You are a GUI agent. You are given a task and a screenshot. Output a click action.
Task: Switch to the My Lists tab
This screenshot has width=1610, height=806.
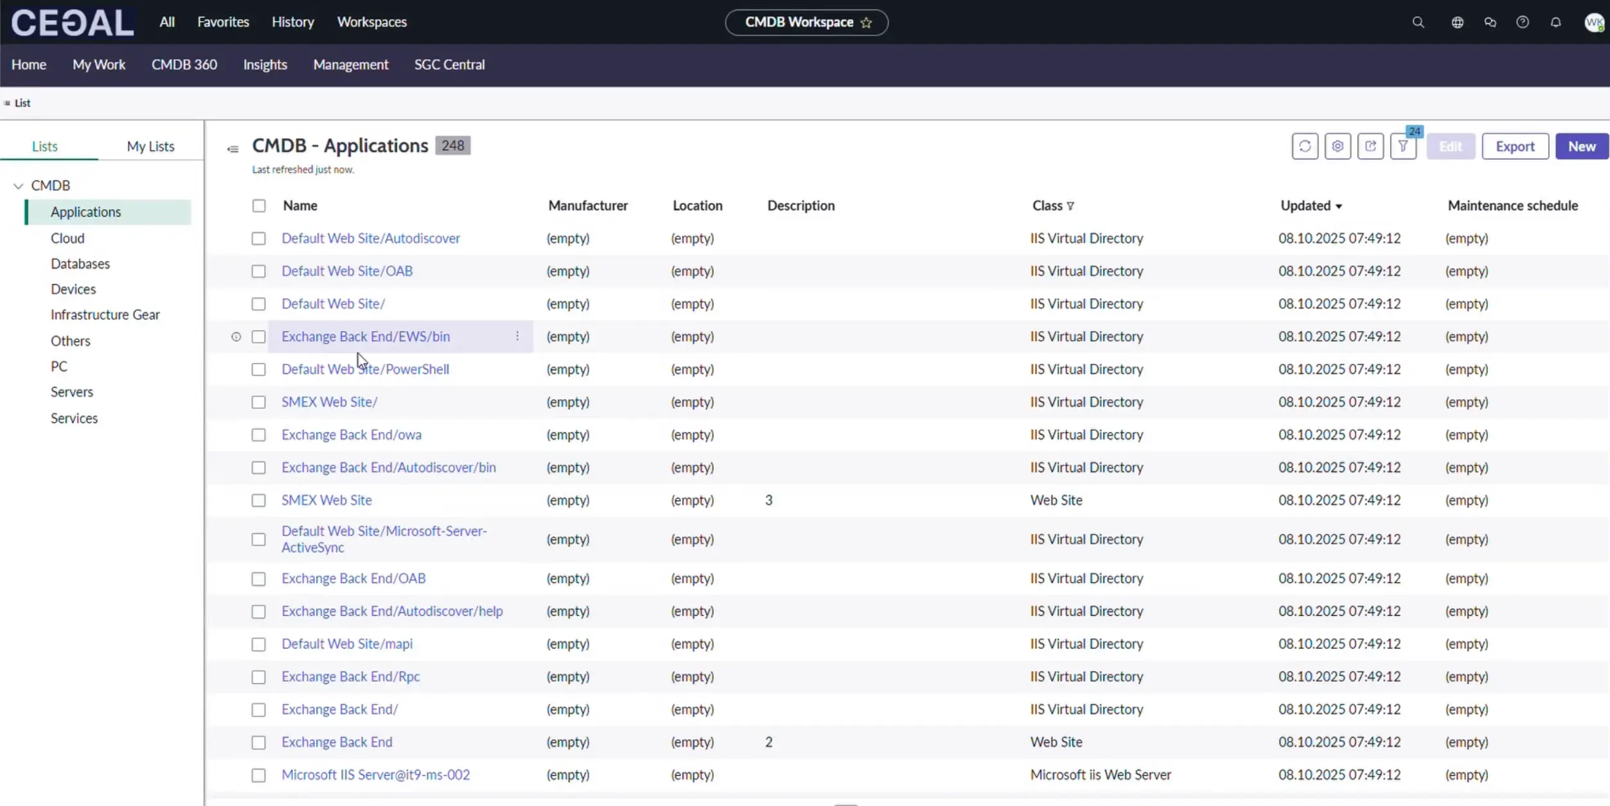[x=150, y=147]
